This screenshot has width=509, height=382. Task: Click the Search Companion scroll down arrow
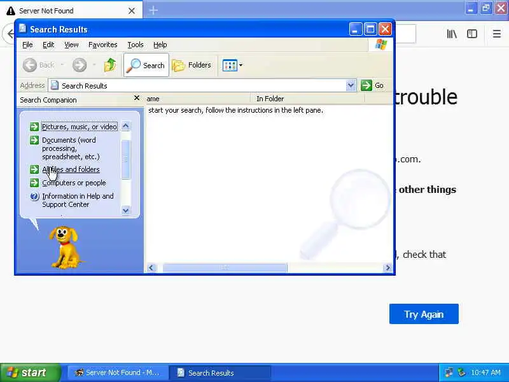(125, 211)
